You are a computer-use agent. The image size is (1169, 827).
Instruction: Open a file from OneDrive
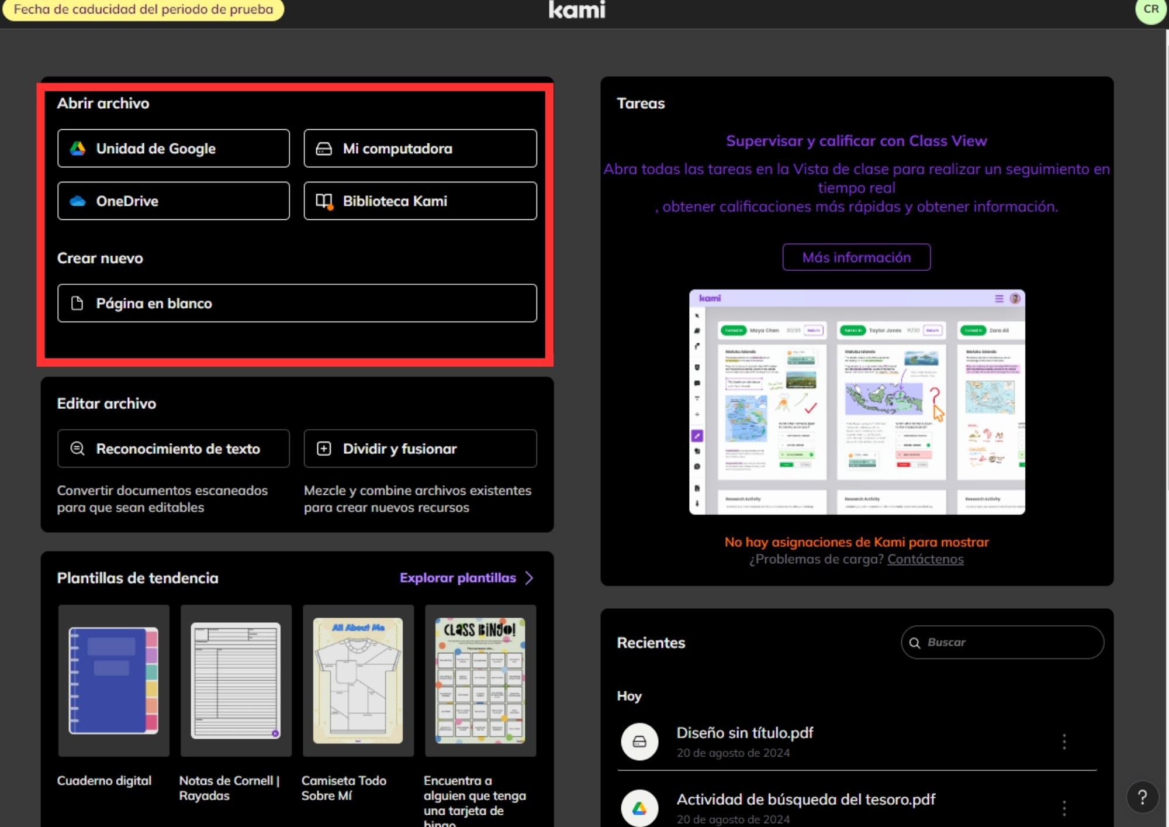(174, 201)
